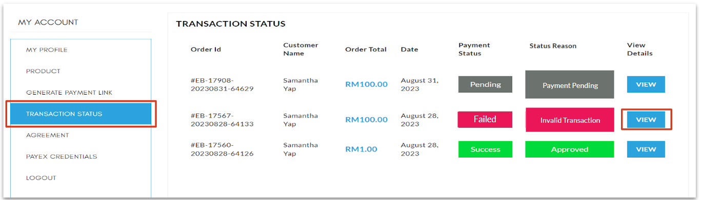Click Logout in the sidebar

tap(41, 178)
